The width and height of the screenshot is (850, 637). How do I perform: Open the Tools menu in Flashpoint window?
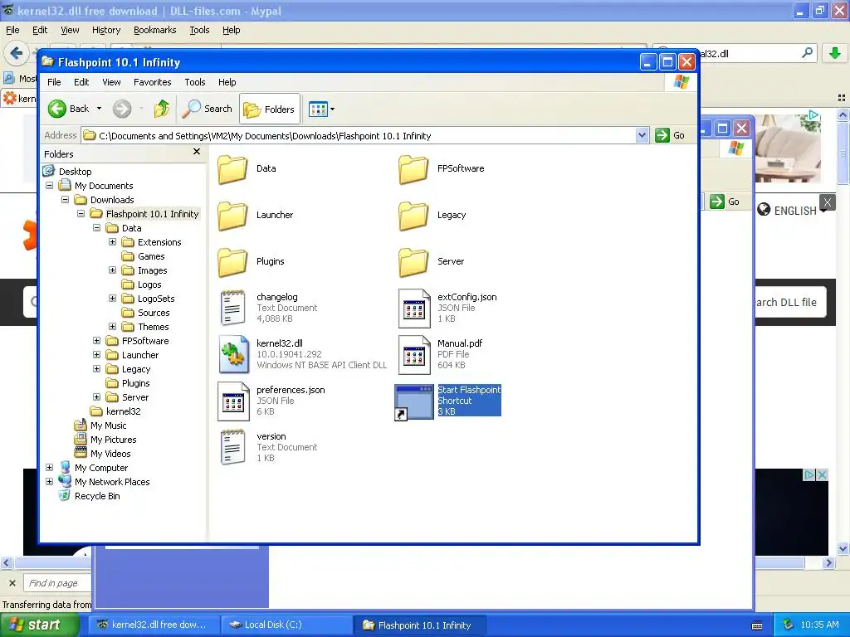click(194, 82)
